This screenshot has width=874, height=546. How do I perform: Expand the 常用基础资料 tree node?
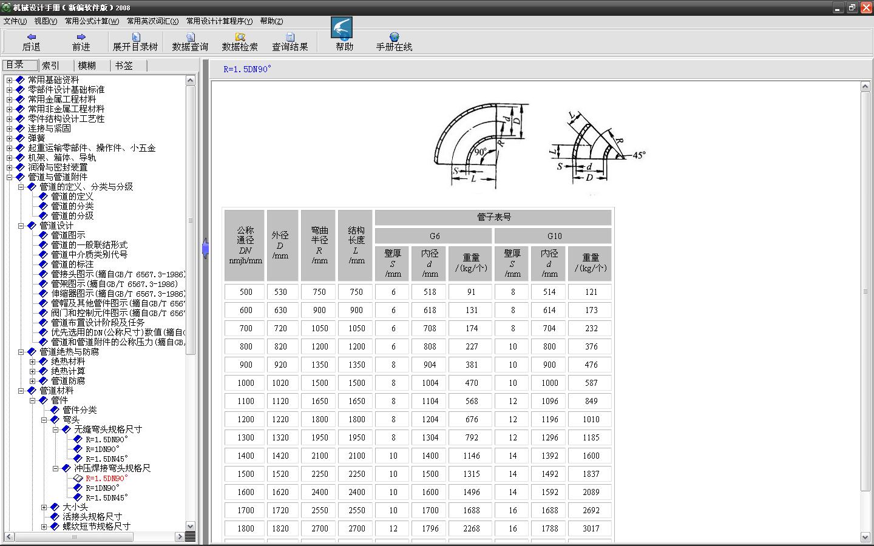click(x=9, y=80)
